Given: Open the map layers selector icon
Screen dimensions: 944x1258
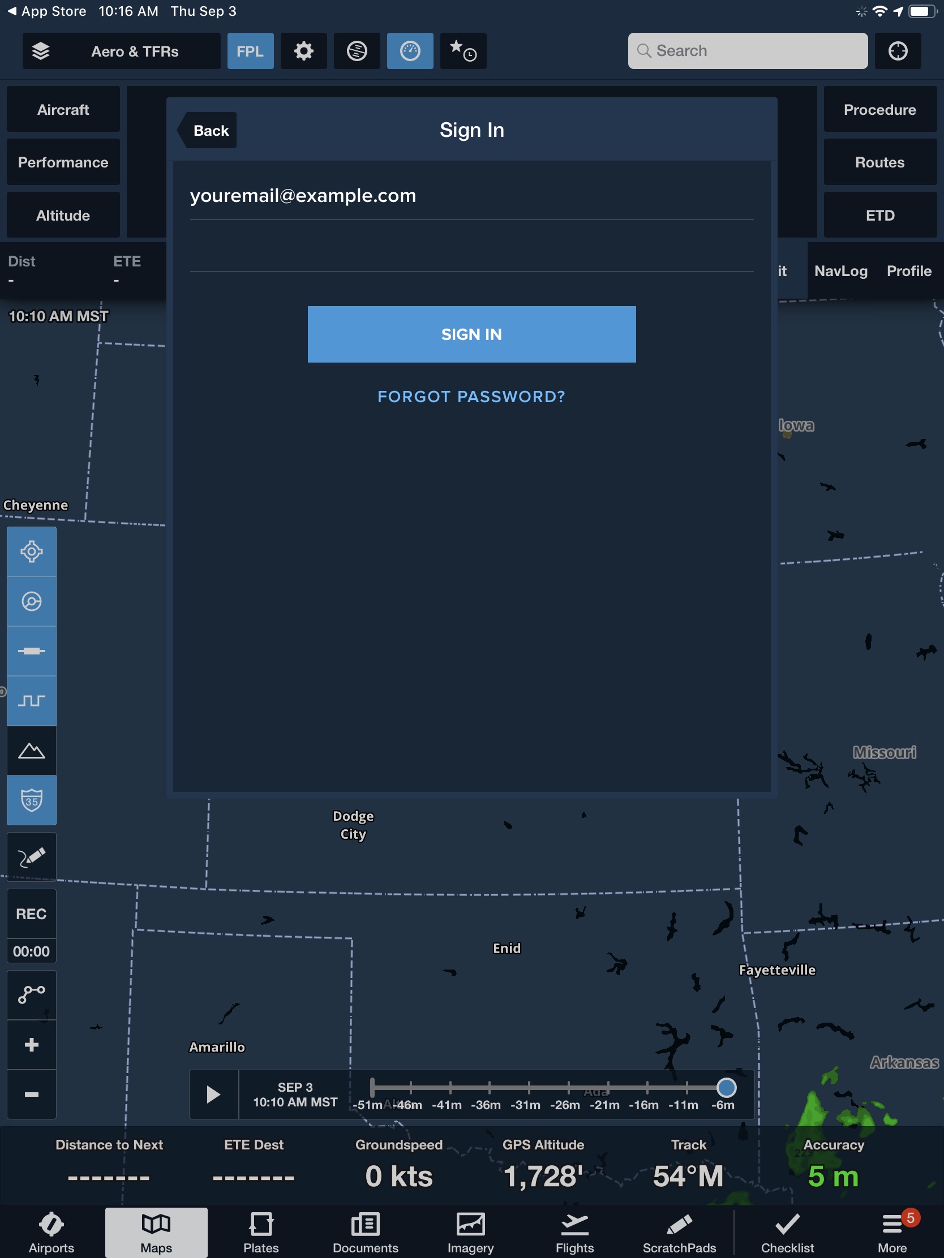Looking at the screenshot, I should [41, 51].
